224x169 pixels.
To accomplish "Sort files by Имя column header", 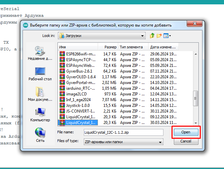I will click(x=78, y=47).
